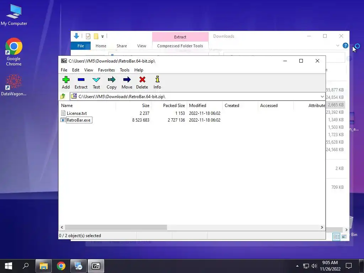Viewport: 364px width, 273px height.
Task: Select the License.txt file icon
Action: 63,113
